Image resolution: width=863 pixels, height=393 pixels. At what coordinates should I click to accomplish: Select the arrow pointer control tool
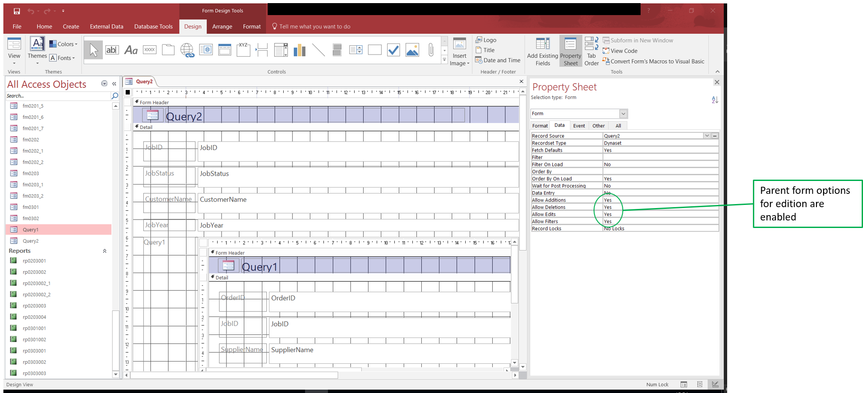(x=93, y=50)
